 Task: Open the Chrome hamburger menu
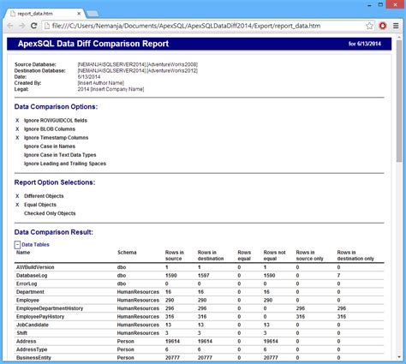tap(396, 26)
